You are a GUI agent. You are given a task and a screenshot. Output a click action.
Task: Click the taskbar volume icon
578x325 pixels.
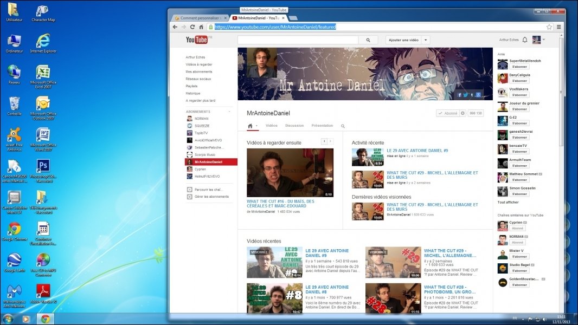544,318
